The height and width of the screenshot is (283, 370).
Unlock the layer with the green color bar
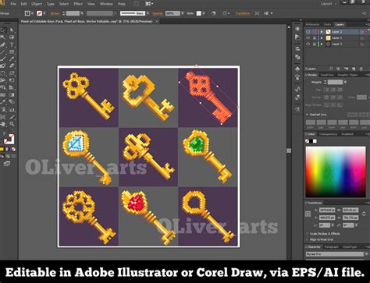[x=315, y=44]
